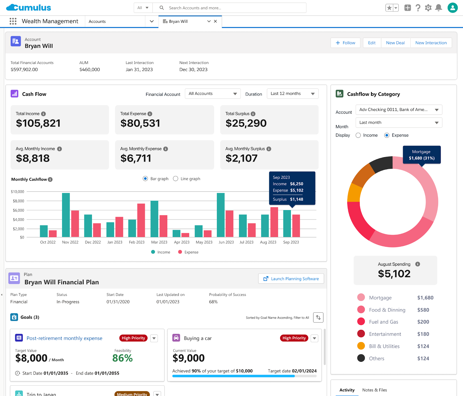The height and width of the screenshot is (396, 463).
Task: Open the App Launcher waffle icon
Action: click(x=13, y=21)
